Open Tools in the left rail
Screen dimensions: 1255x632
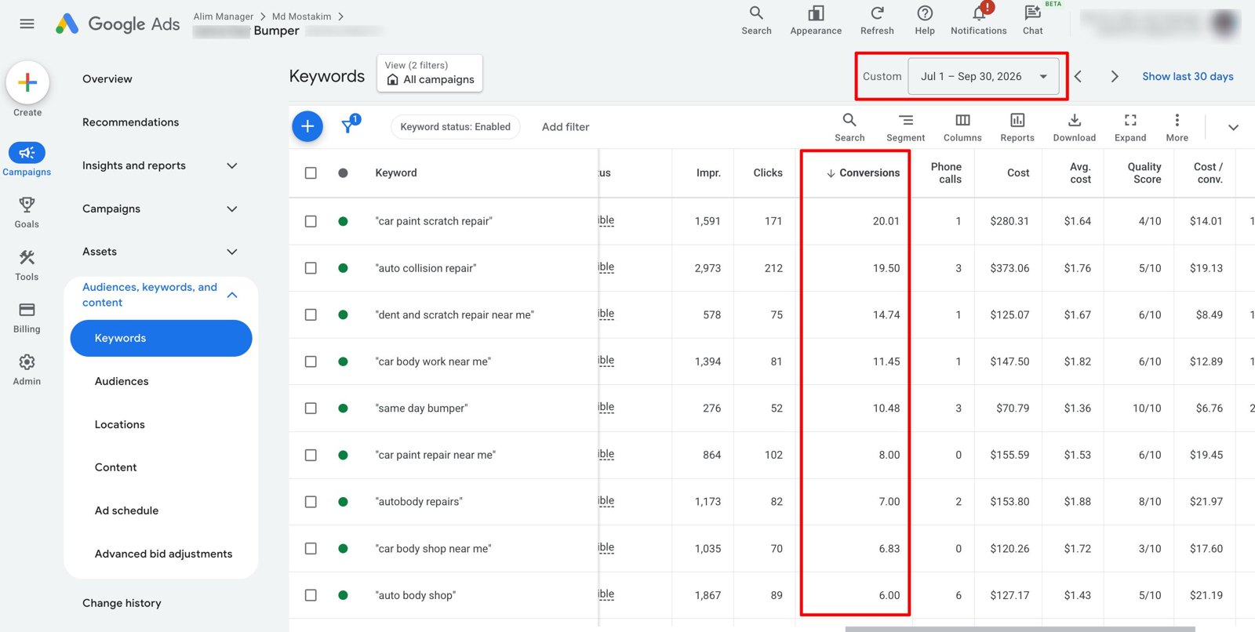27,265
